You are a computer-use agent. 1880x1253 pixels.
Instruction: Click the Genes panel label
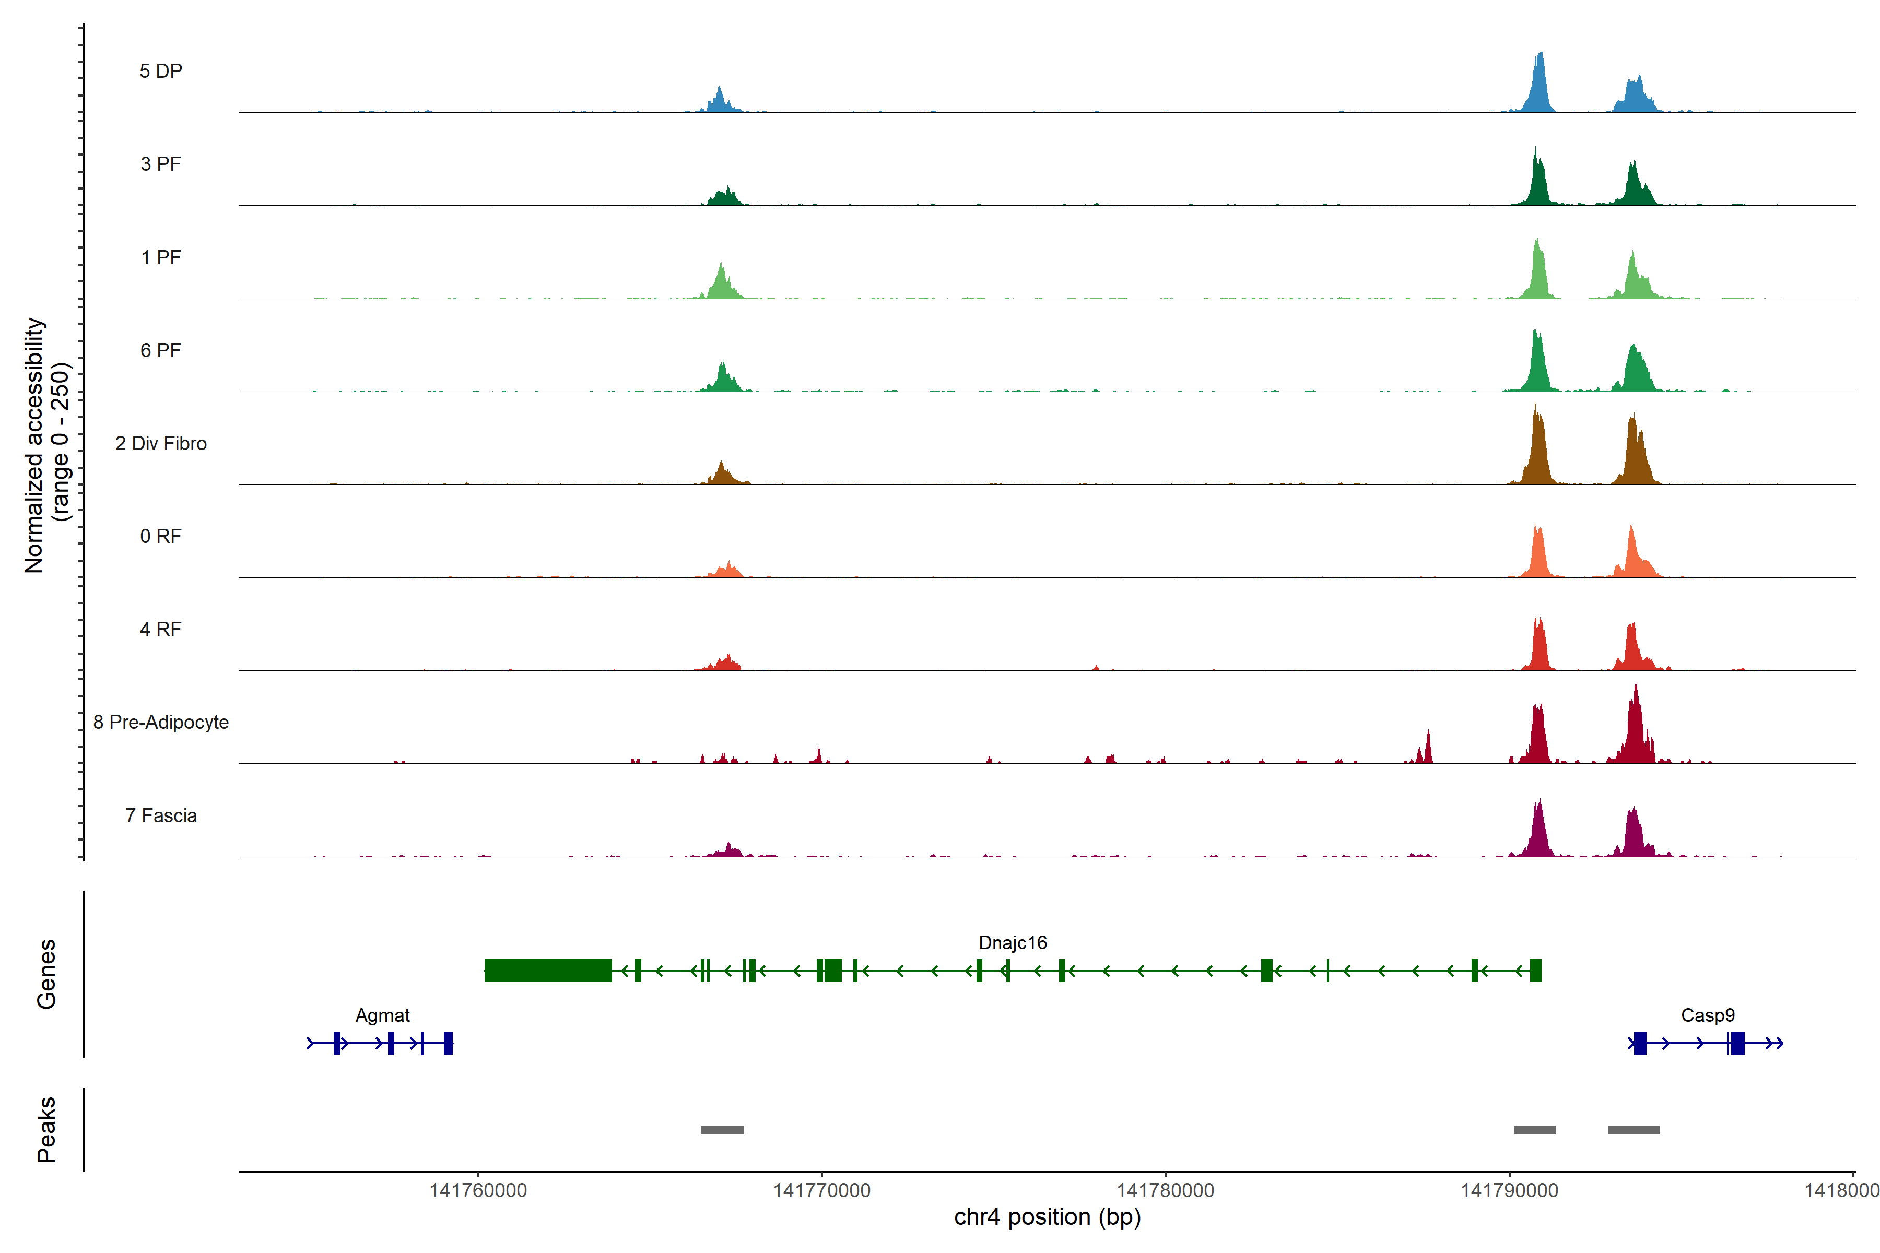point(46,973)
